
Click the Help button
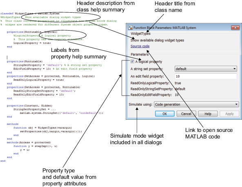click(x=208, y=114)
